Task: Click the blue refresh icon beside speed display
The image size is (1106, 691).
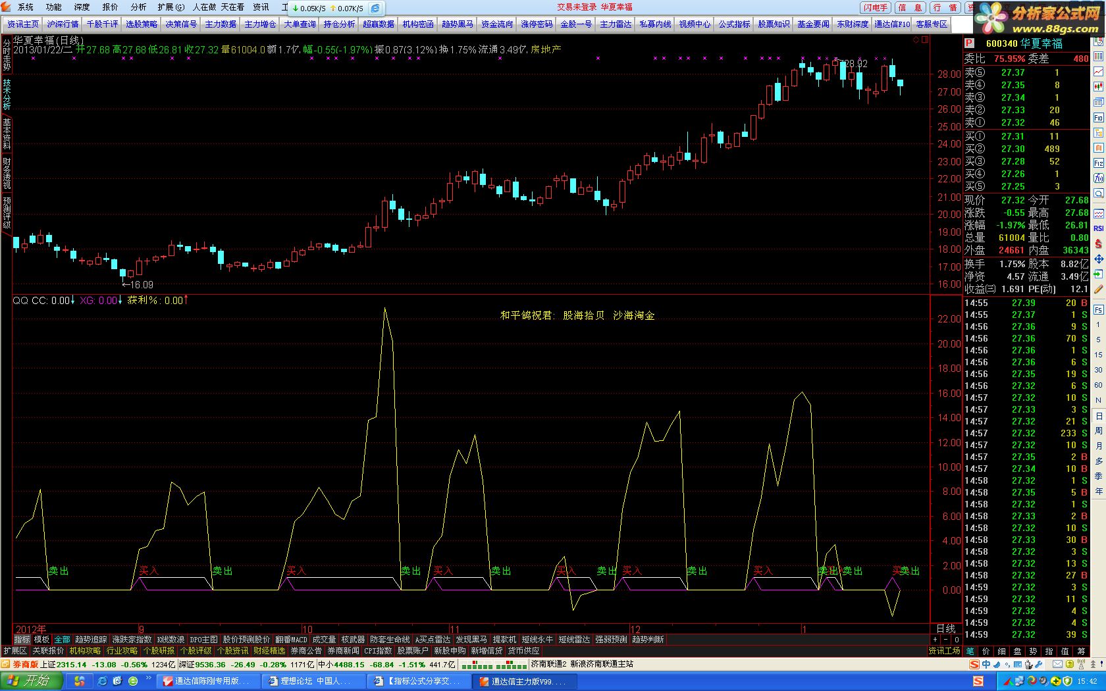Action: coord(375,9)
